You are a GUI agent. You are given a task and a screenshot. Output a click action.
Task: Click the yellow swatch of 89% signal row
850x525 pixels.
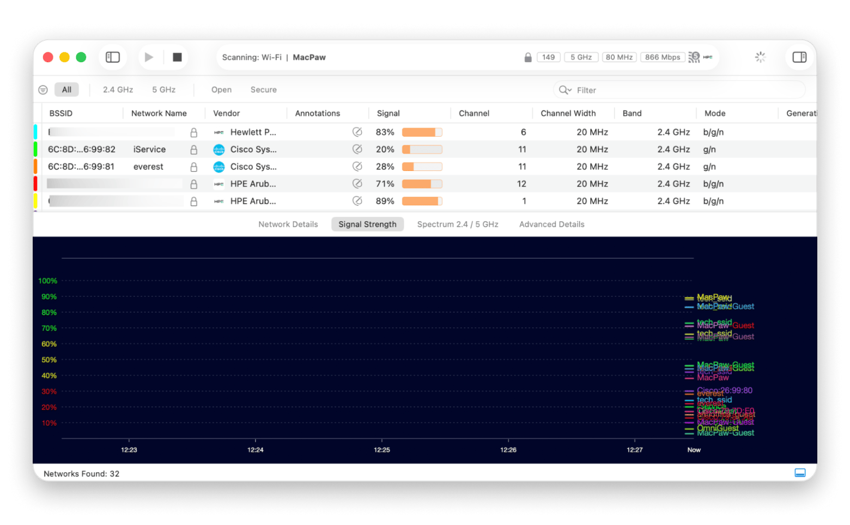tap(35, 201)
